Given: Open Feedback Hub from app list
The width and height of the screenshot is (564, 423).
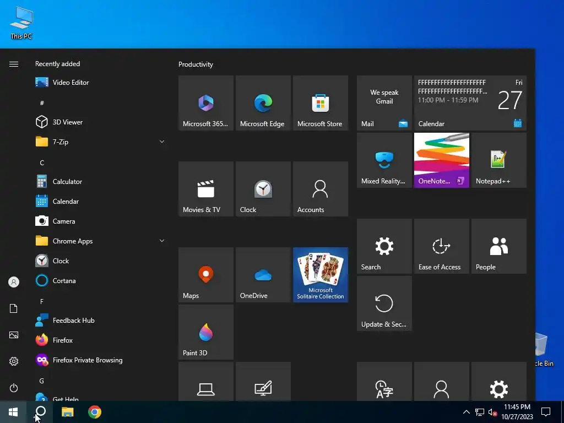Looking at the screenshot, I should point(99,320).
